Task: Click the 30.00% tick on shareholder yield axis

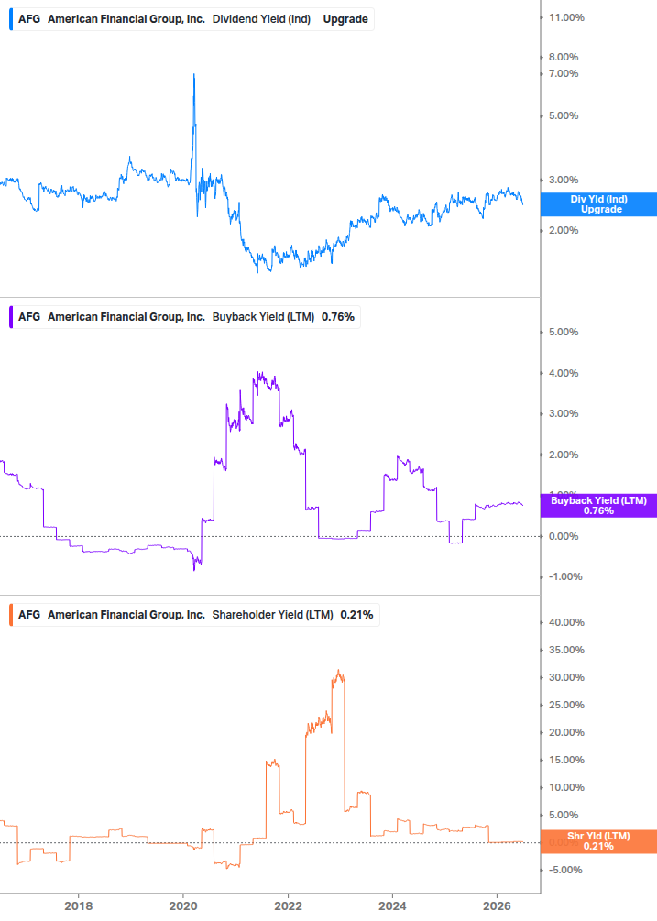Action: (566, 678)
